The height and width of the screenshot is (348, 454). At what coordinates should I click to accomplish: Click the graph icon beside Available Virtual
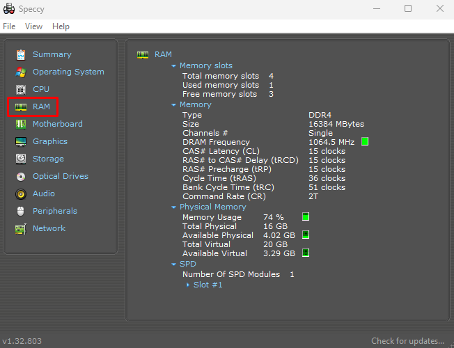[306, 253]
